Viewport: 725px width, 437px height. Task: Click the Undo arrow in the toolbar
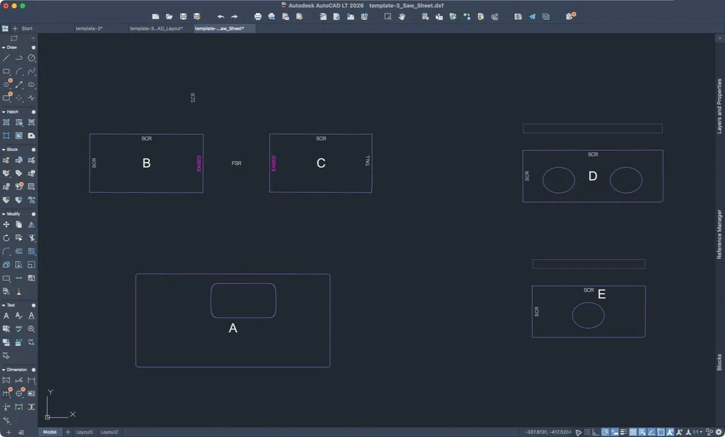(x=221, y=17)
